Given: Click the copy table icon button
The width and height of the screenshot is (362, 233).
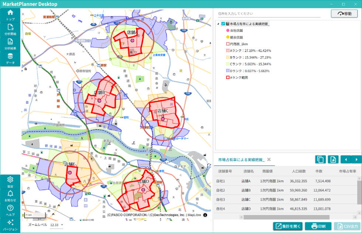Looking at the screenshot, I should (x=320, y=160).
